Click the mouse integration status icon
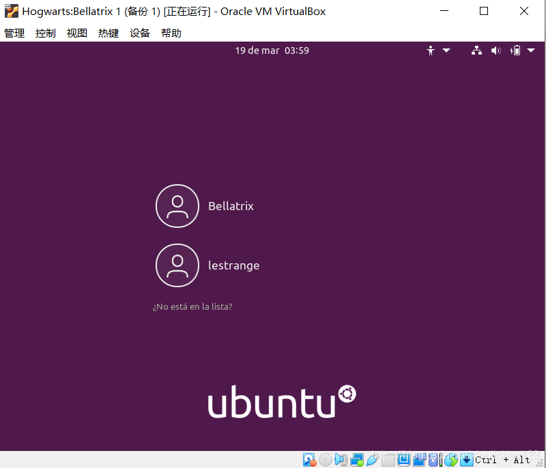Image resolution: width=546 pixels, height=468 pixels. (x=451, y=460)
